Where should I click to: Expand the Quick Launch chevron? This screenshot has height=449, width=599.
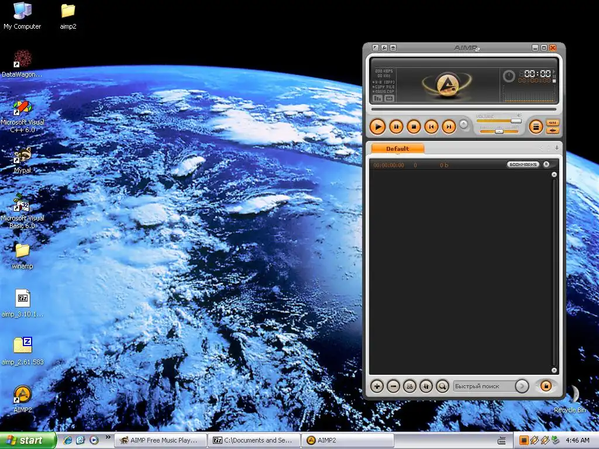coord(108,437)
